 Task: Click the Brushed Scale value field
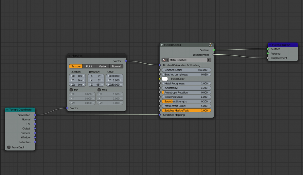186,70
